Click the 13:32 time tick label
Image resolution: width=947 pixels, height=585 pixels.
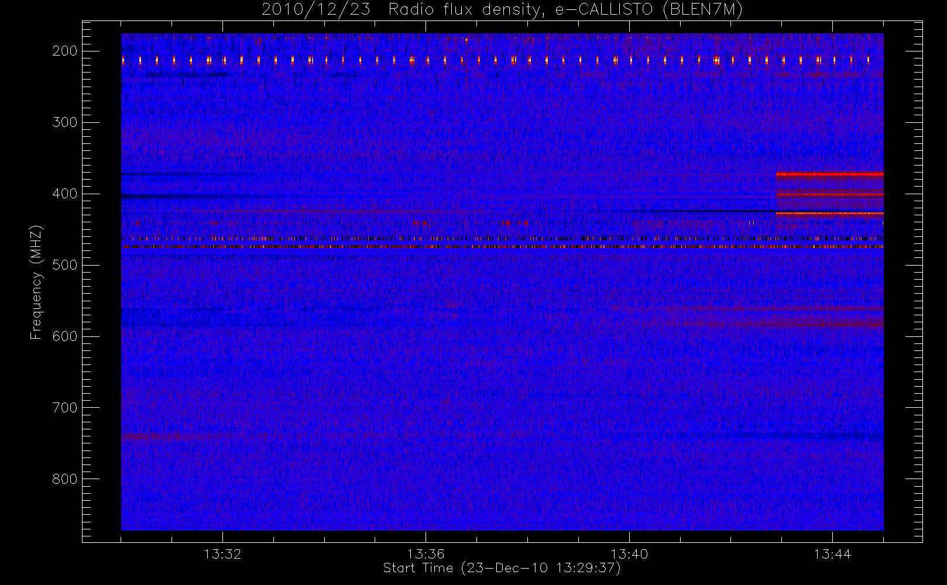[x=222, y=554]
